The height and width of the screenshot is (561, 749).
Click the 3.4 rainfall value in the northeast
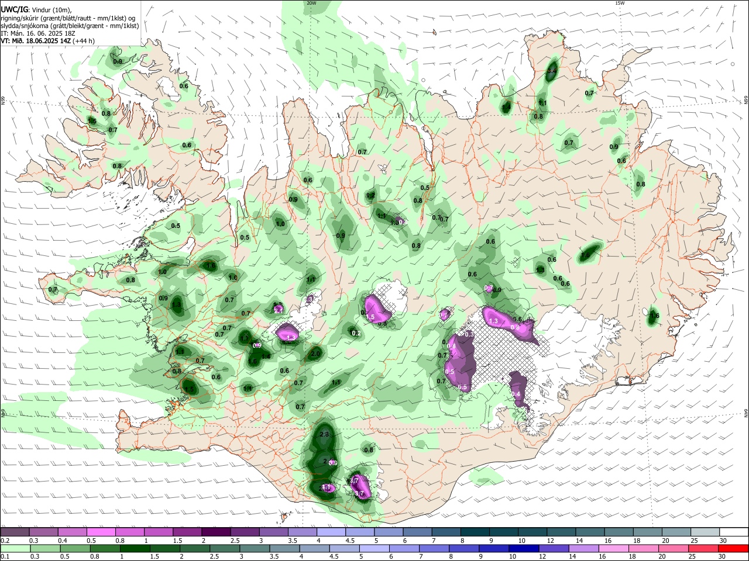pos(551,72)
